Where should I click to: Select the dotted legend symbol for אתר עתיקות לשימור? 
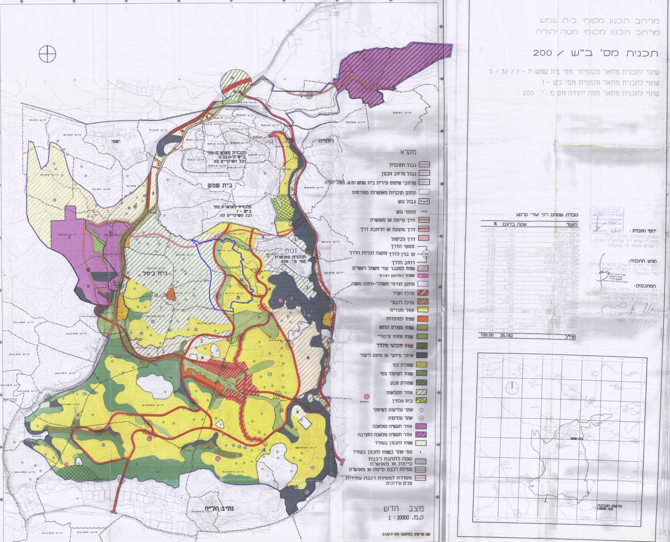pos(421,410)
